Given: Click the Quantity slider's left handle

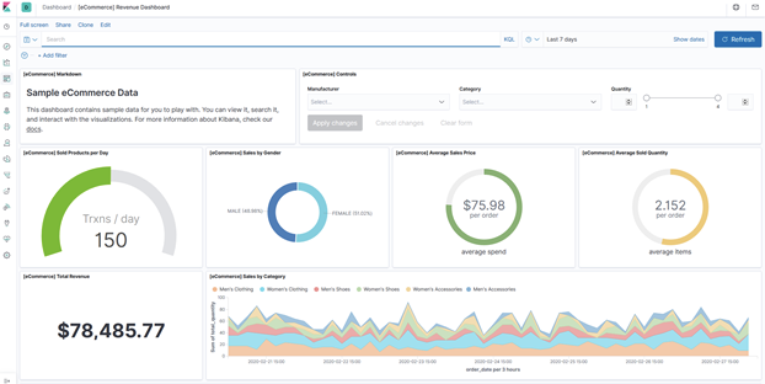Looking at the screenshot, I should click(647, 98).
